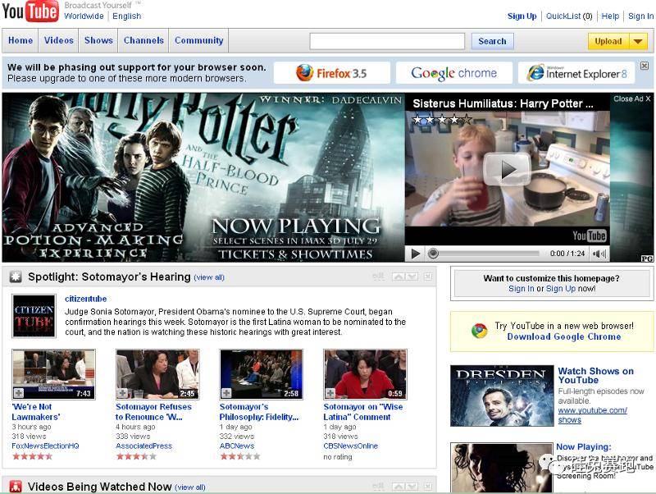The height and width of the screenshot is (494, 656).
Task: Open the 'We're Not Lawmakers' video thumbnail
Action: (53, 374)
